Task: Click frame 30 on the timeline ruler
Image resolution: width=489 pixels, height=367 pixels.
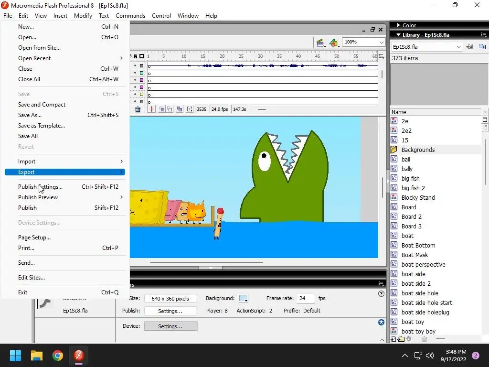Action: 260,56
